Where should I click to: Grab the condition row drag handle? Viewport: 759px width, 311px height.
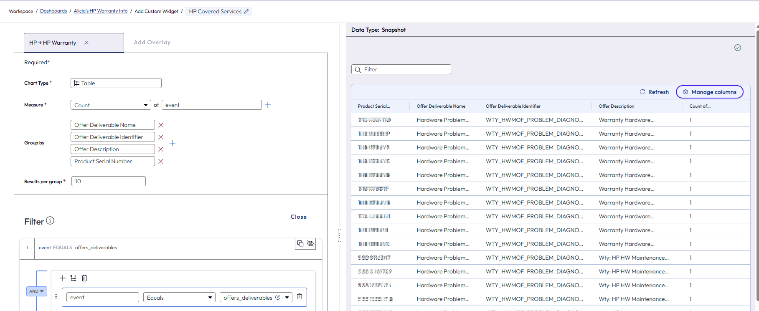click(x=56, y=296)
